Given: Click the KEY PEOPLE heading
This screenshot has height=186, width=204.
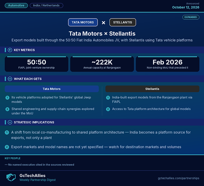Looking at the screenshot, I should click(x=13, y=158).
